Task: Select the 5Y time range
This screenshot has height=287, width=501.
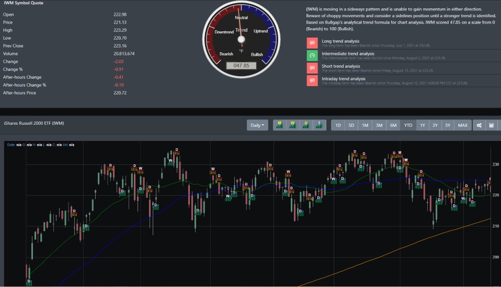Action: pyautogui.click(x=448, y=125)
